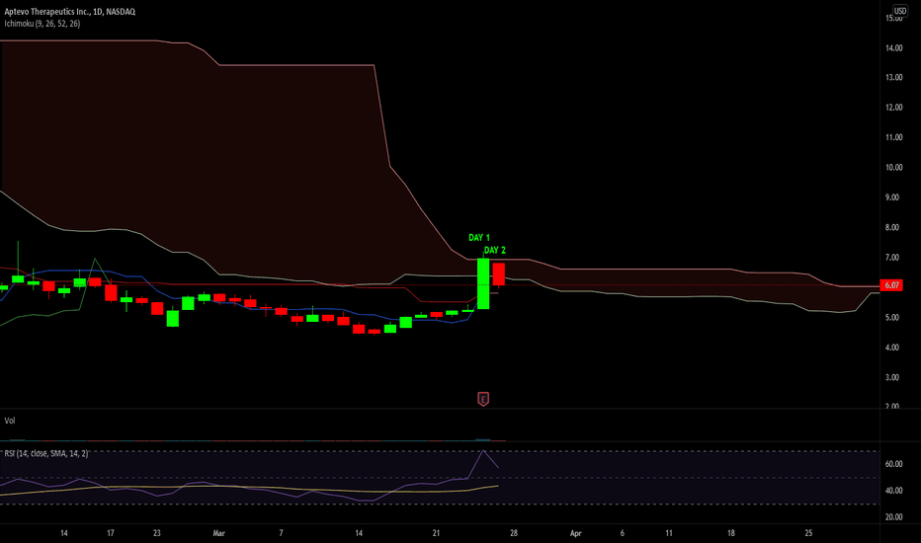Click the 3.00 price axis label

click(x=892, y=377)
